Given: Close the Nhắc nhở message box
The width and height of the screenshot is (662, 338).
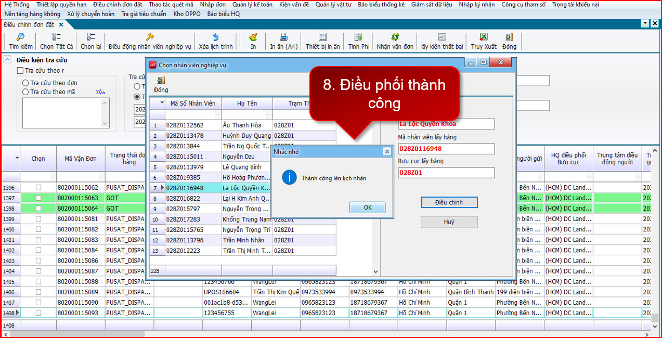Looking at the screenshot, I should pyautogui.click(x=386, y=151).
